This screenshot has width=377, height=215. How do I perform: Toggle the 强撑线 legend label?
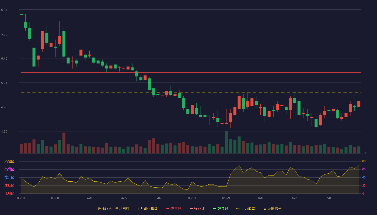tap(223, 209)
